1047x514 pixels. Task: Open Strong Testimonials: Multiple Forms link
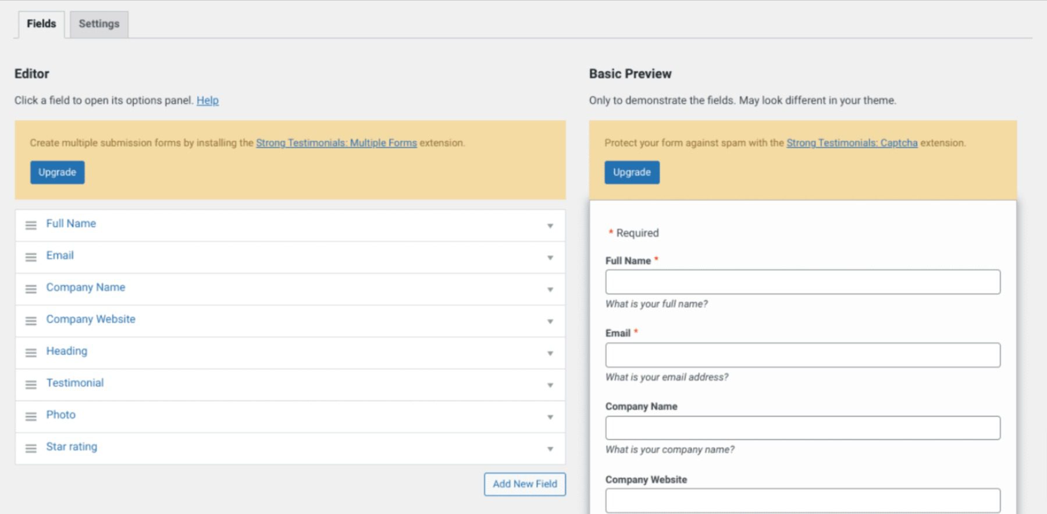pos(336,143)
